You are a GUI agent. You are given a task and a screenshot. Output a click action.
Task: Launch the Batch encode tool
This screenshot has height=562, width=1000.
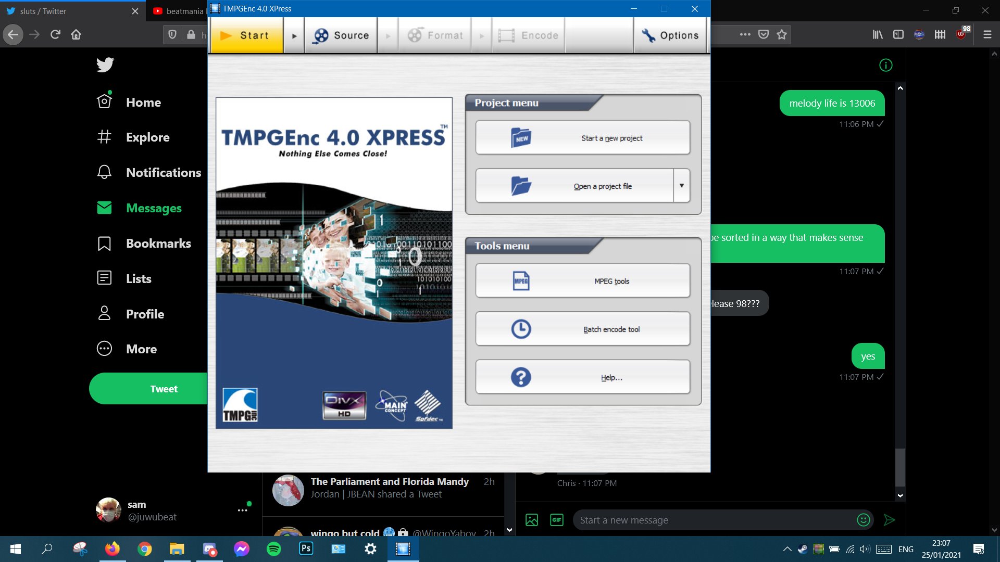(582, 329)
